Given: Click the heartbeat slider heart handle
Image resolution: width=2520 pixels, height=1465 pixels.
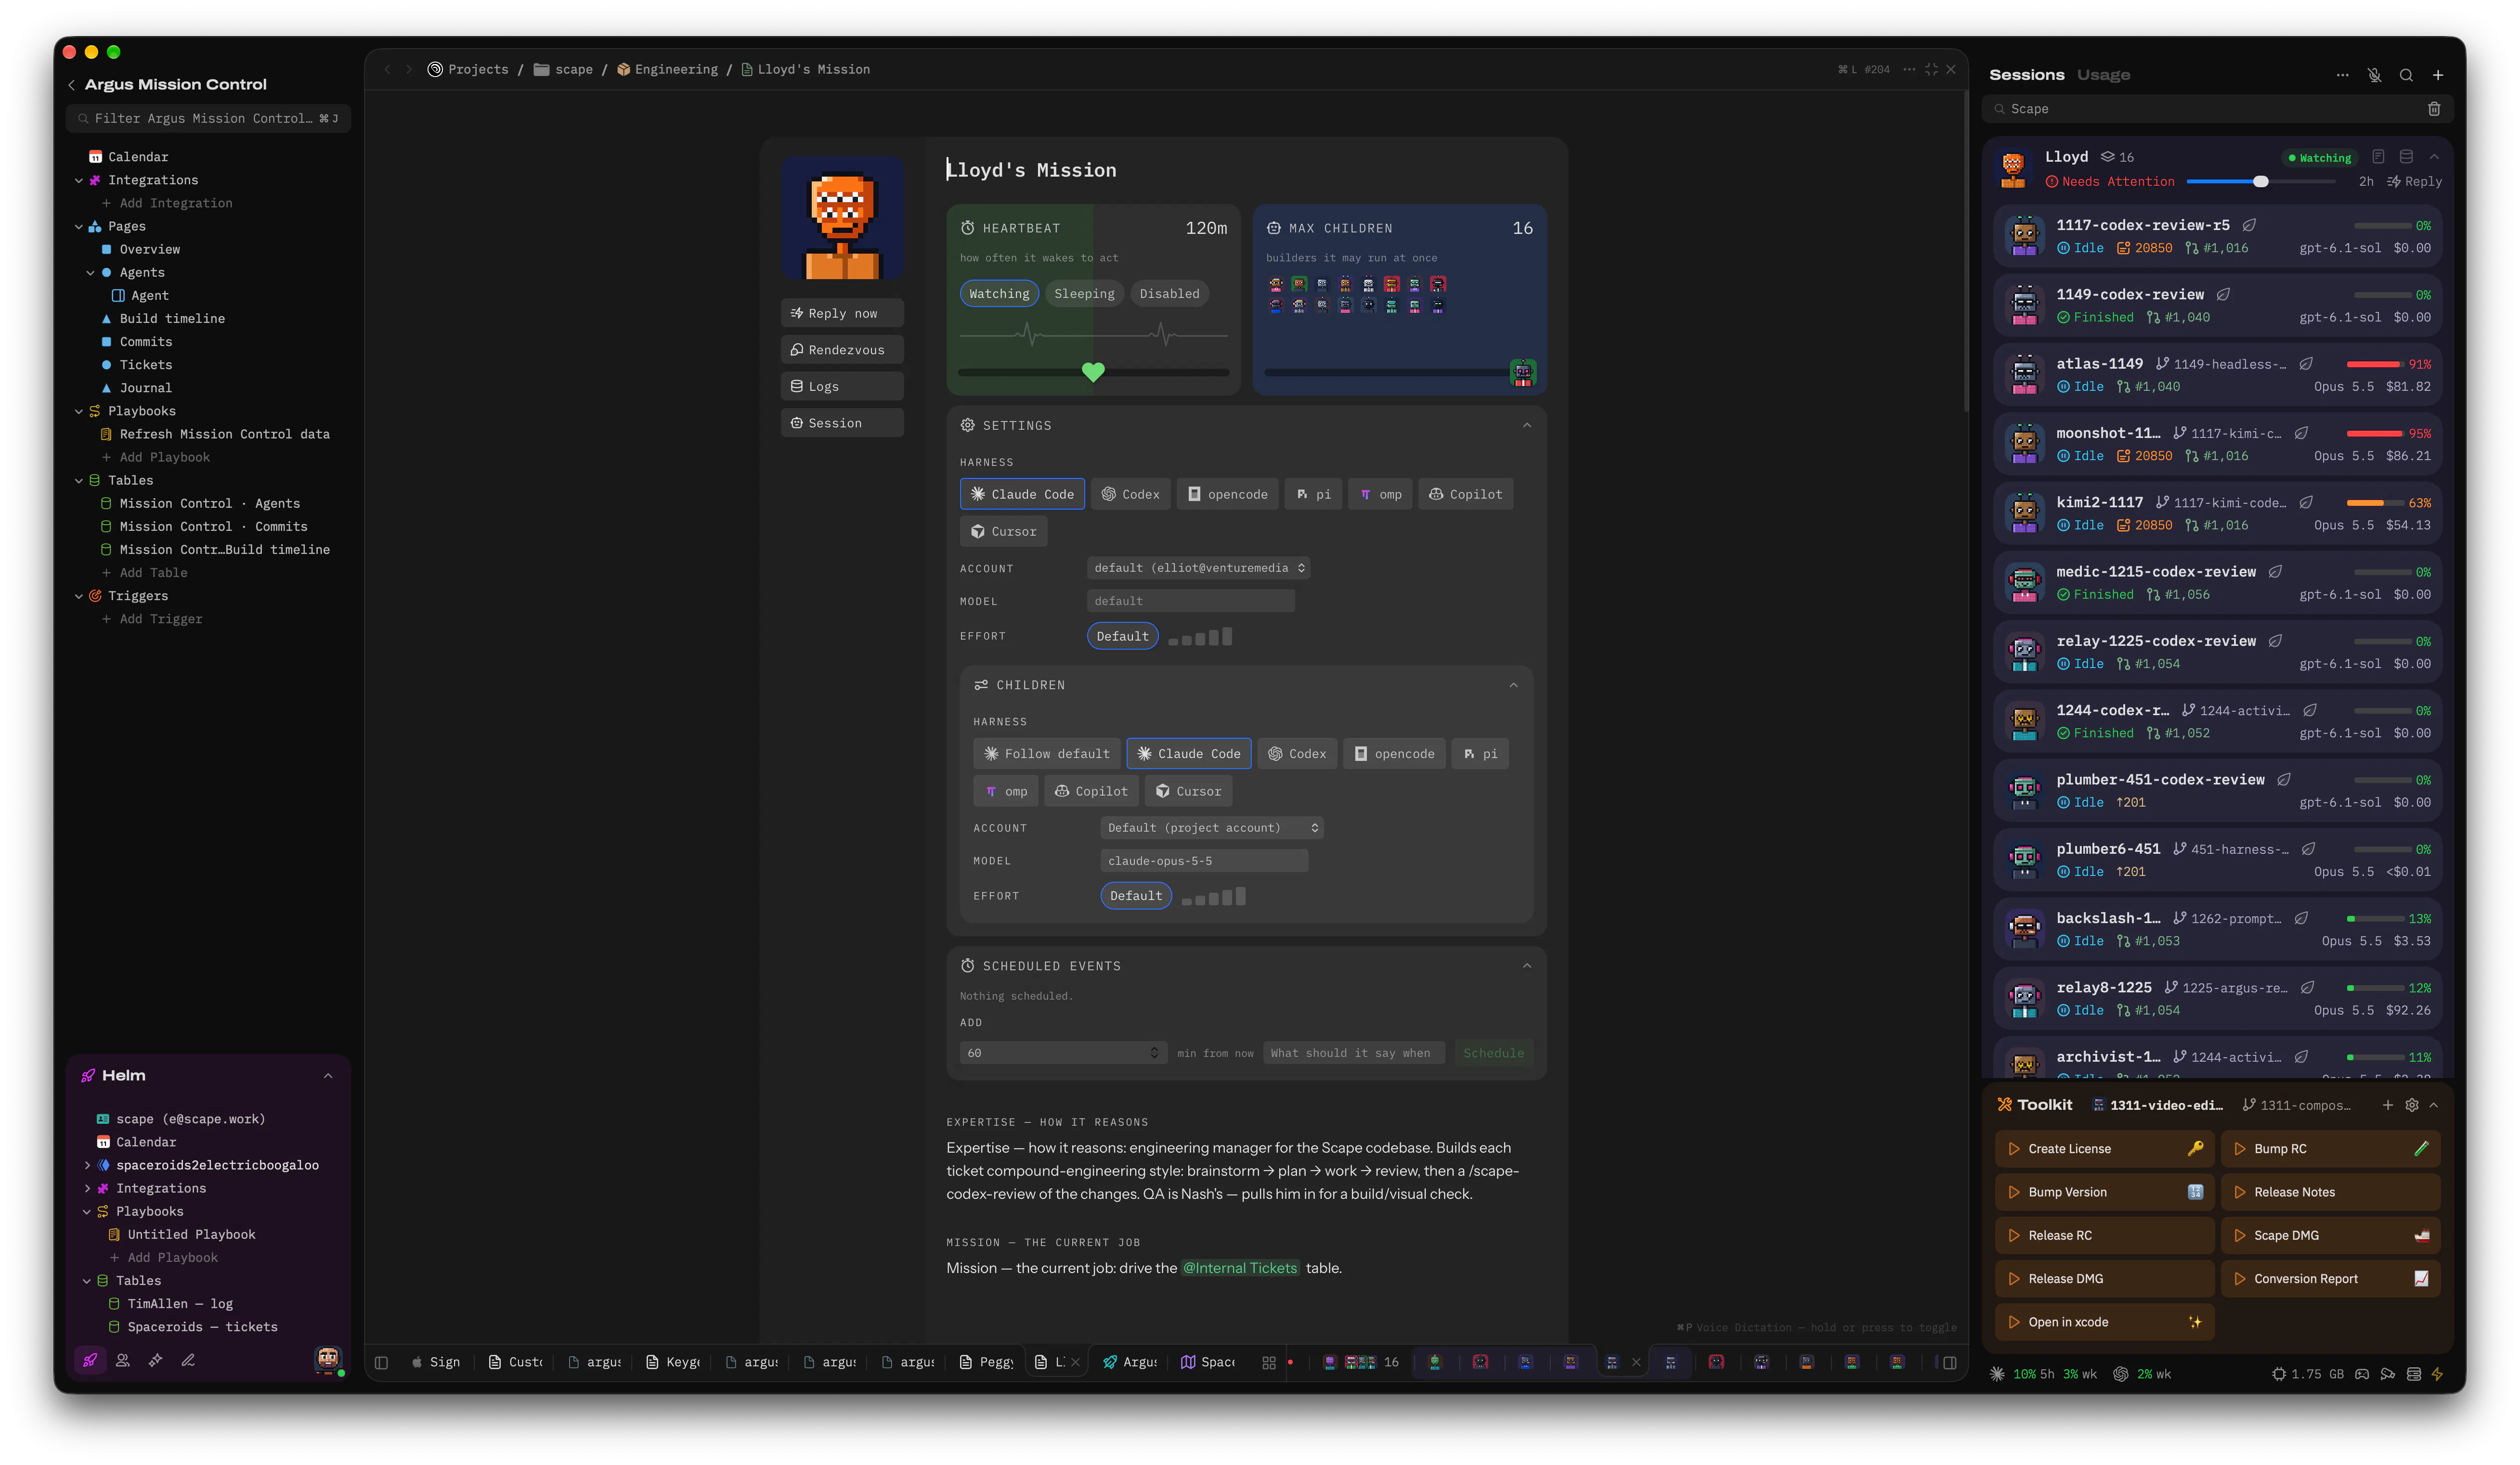Looking at the screenshot, I should coord(1093,372).
